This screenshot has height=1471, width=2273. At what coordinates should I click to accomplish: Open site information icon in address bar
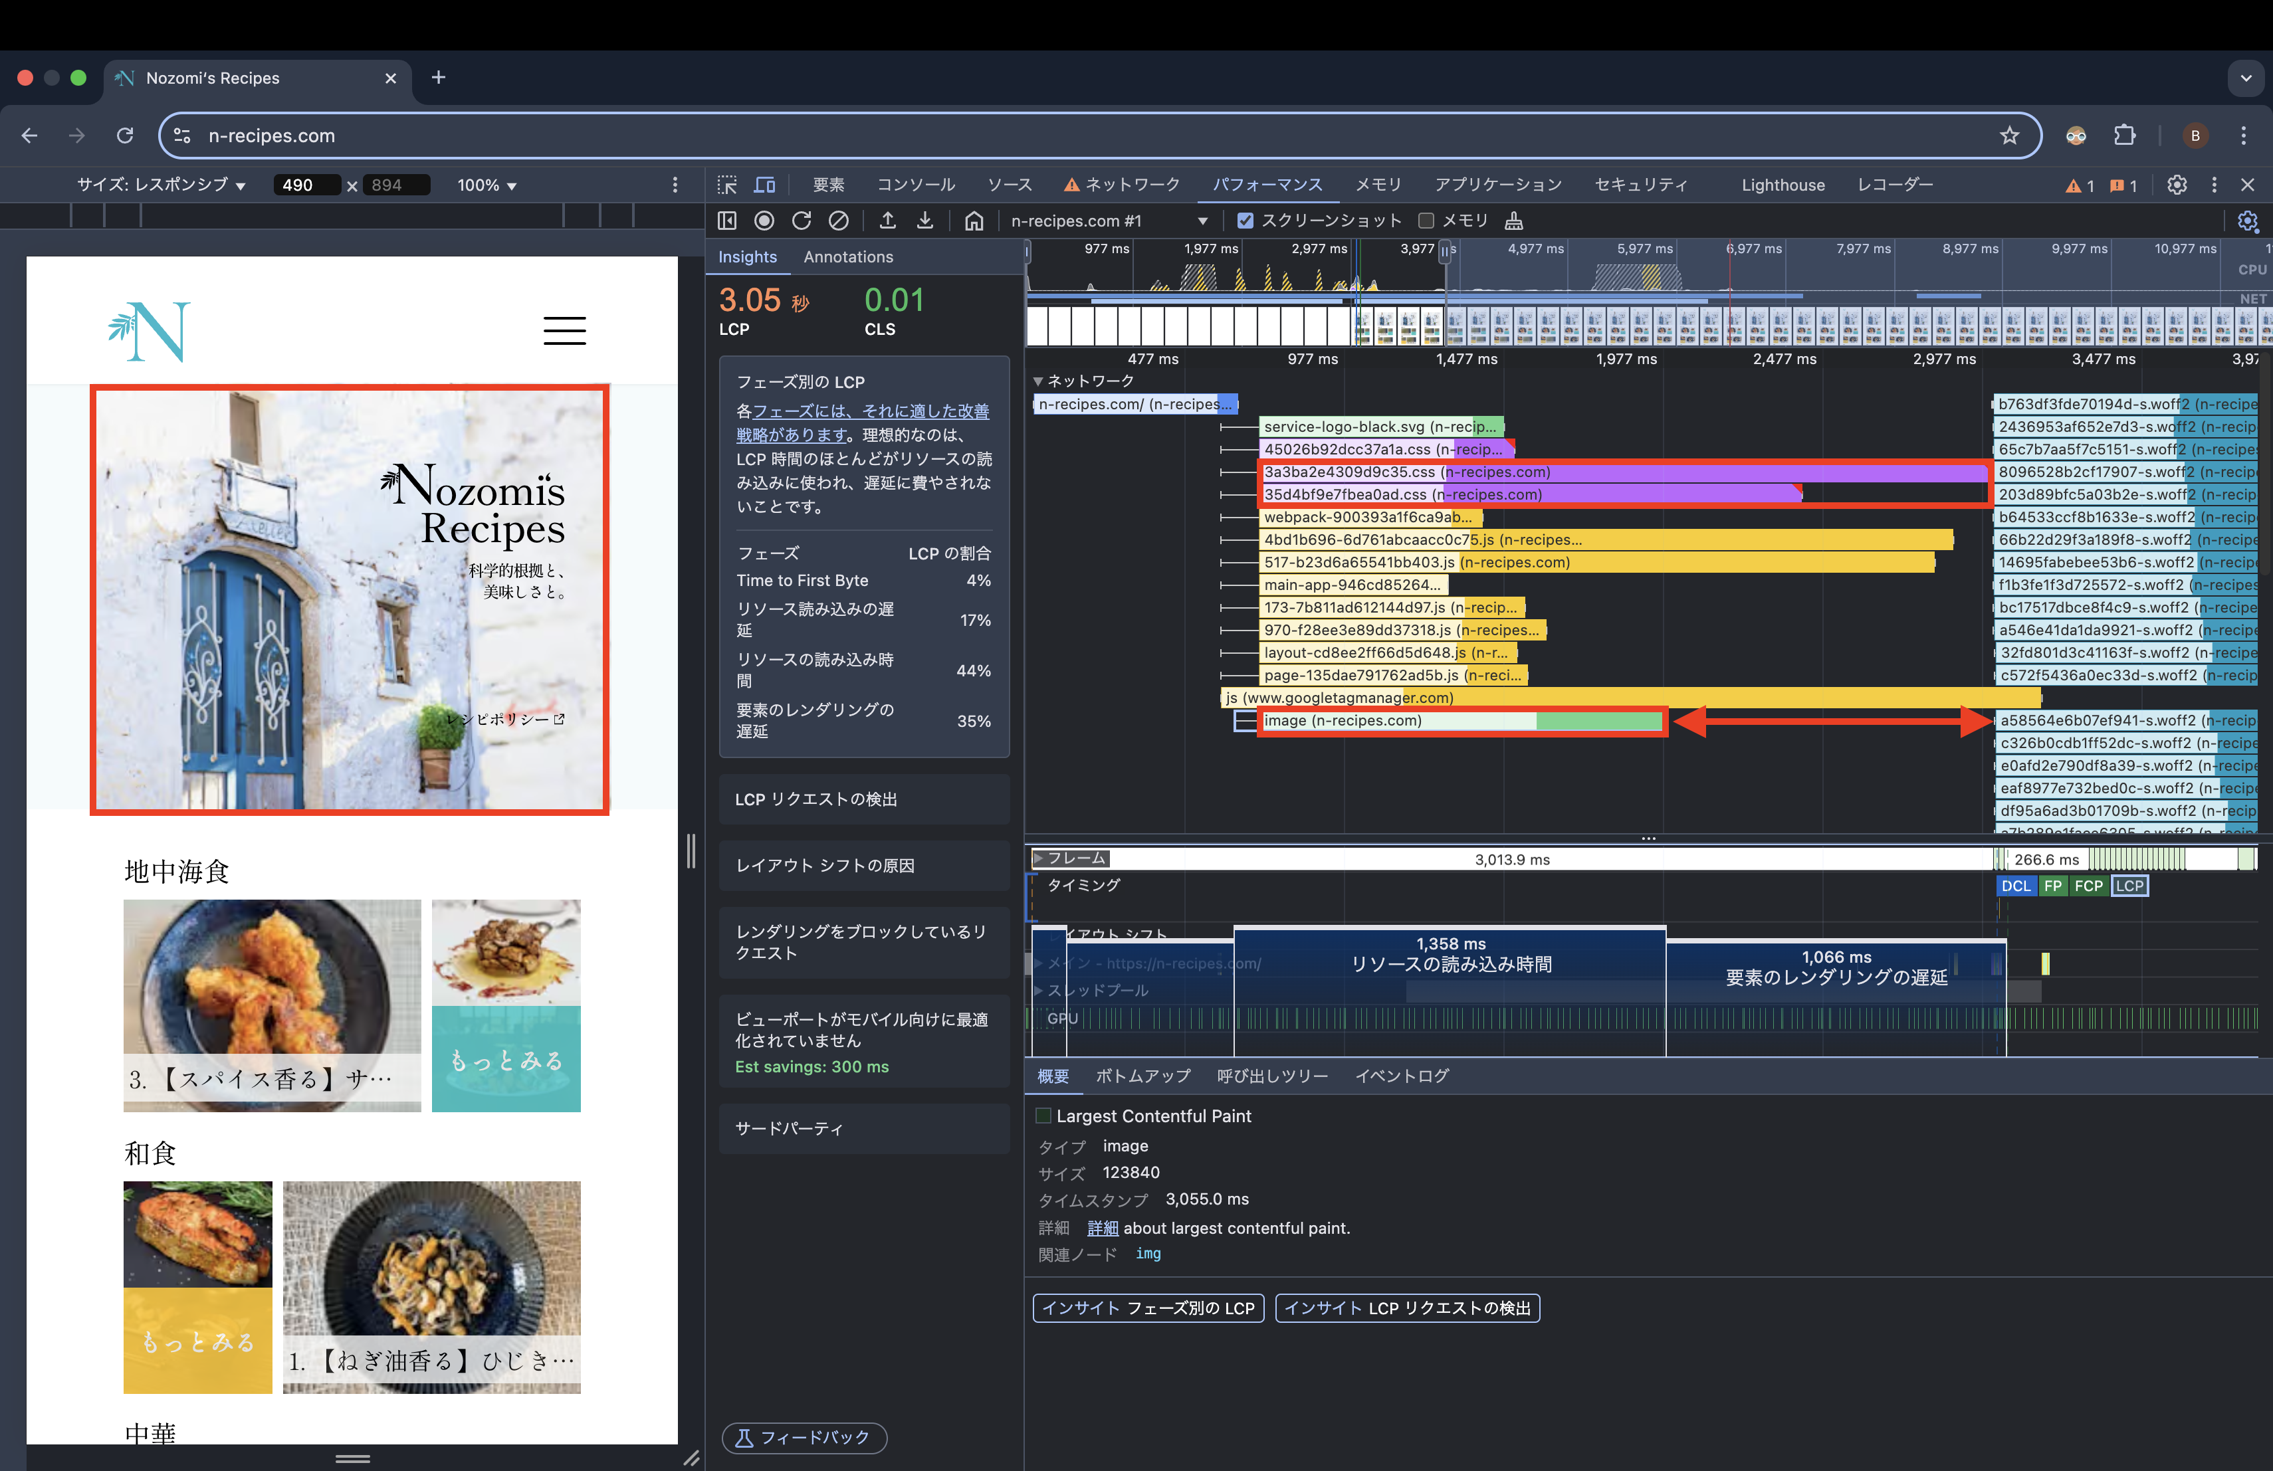[x=182, y=136]
